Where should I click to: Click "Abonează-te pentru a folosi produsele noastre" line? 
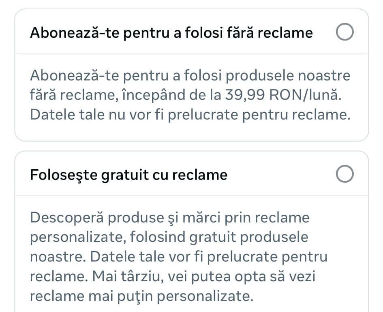click(x=190, y=75)
